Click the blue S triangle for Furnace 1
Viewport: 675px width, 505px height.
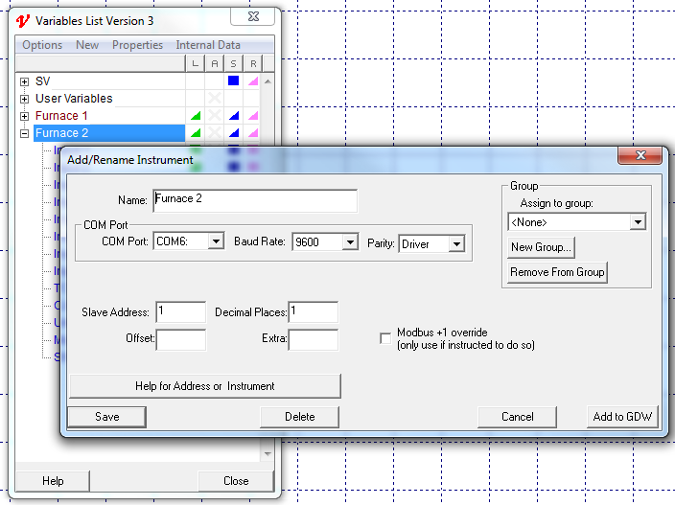(x=233, y=116)
